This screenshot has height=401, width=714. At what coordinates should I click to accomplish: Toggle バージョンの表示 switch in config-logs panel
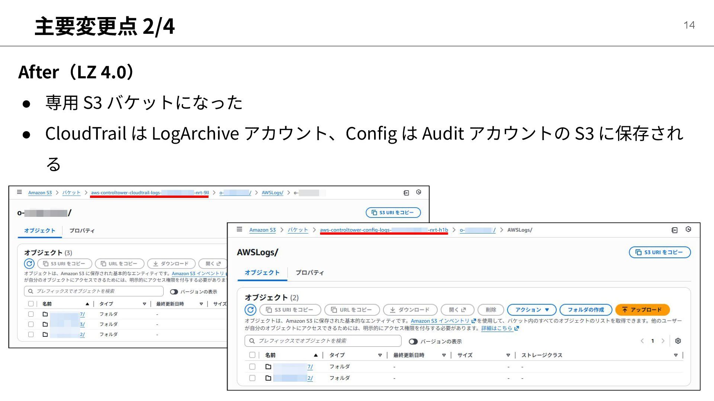[x=413, y=342]
